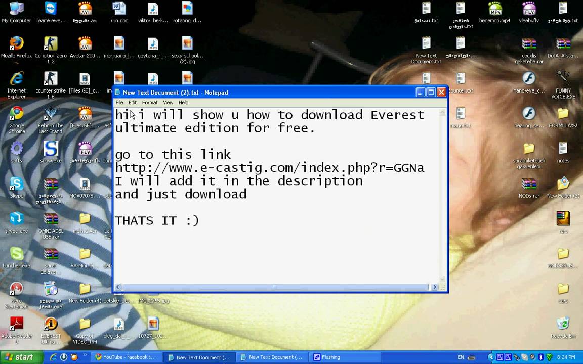
Task: Expand quick launch overflow chevron
Action: click(85, 355)
